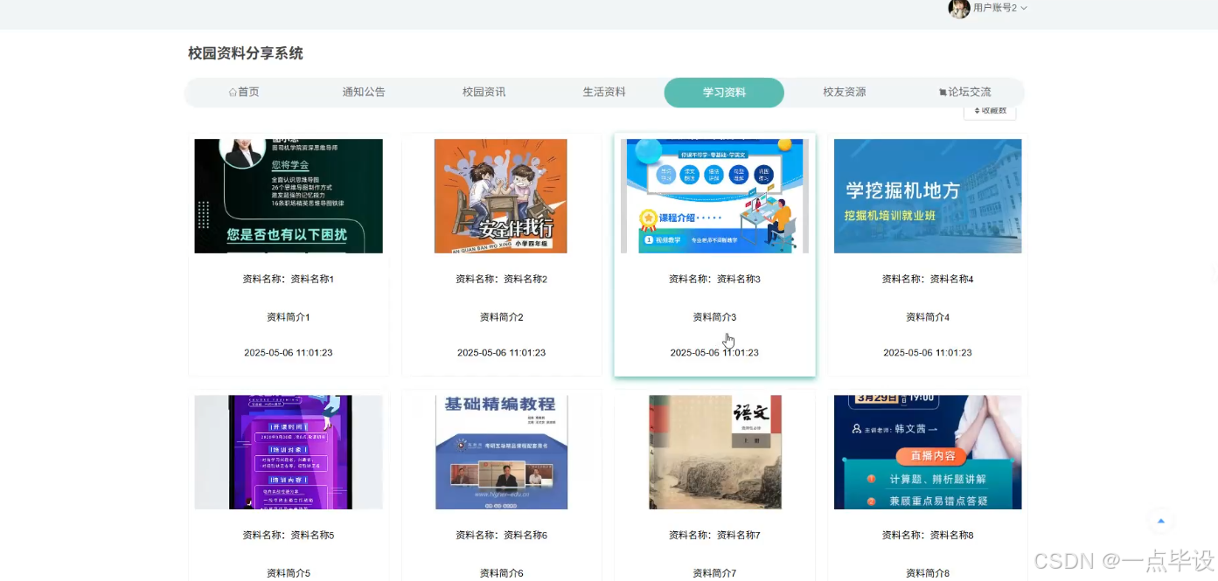Click the description 资料简介2
Screen dimensions: 1218x581
501,317
